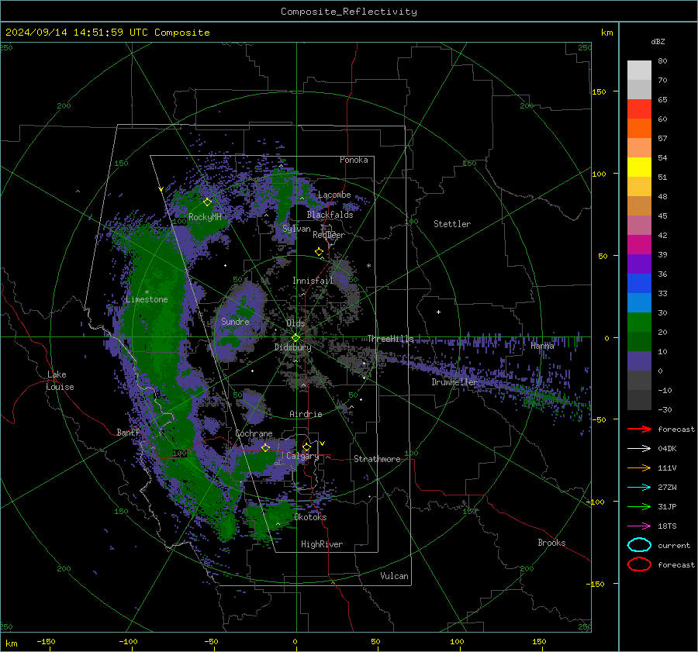698x652 pixels.
Task: Select the Didsbury label
Action: click(293, 347)
